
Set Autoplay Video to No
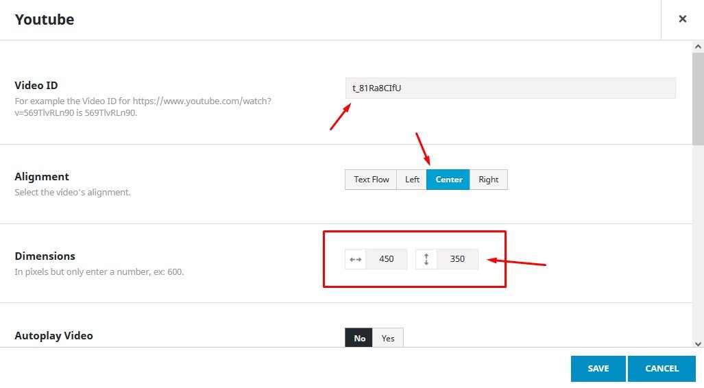pos(359,338)
